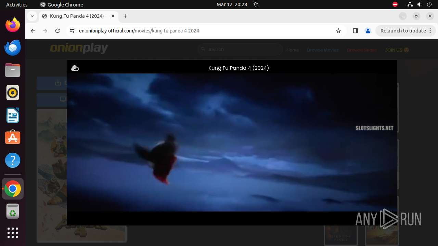Open Browse Movies link
438x246 pixels.
[x=323, y=50]
